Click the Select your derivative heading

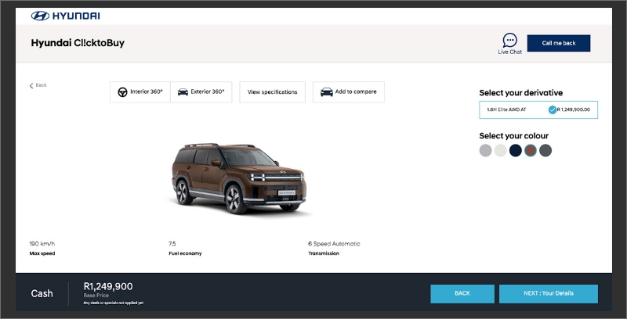[520, 93]
